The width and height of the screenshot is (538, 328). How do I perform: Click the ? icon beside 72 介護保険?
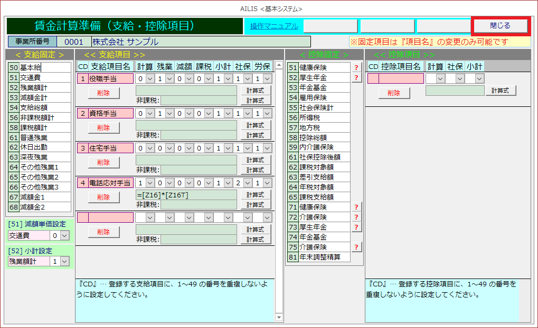356,217
